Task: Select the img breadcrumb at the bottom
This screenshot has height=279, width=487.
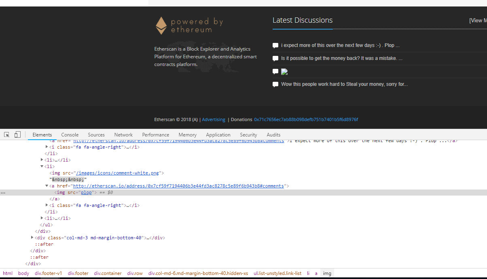Action: point(327,273)
